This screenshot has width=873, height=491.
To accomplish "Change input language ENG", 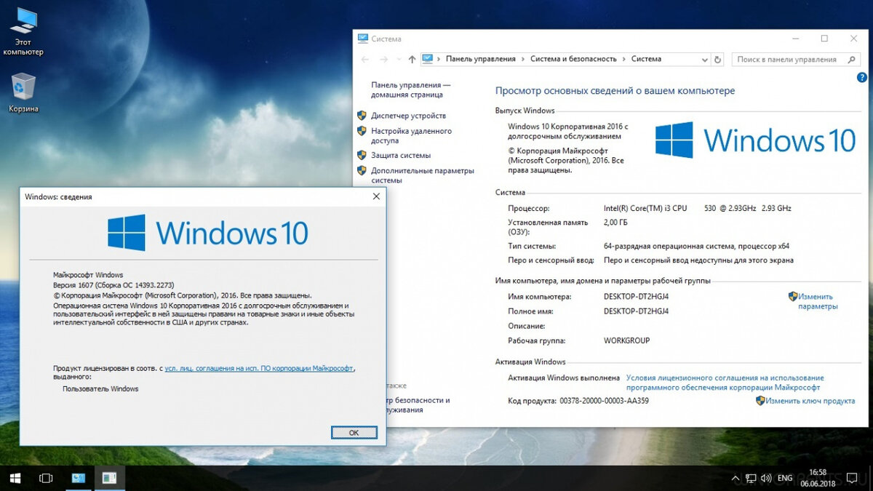I will coord(785,479).
